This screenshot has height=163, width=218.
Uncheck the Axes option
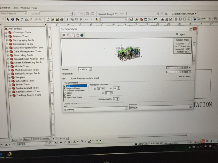65,95
